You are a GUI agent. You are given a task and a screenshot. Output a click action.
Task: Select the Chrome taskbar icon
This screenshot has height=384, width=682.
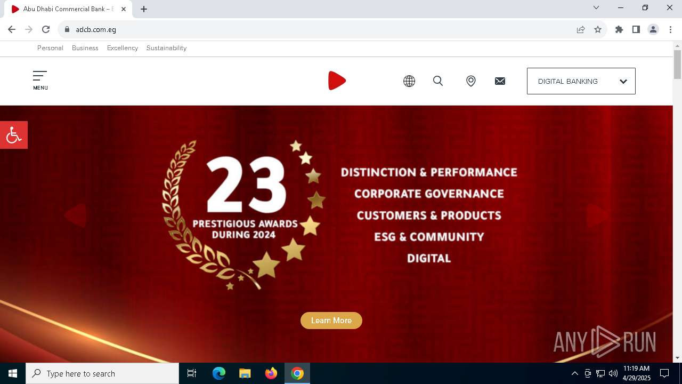click(297, 373)
